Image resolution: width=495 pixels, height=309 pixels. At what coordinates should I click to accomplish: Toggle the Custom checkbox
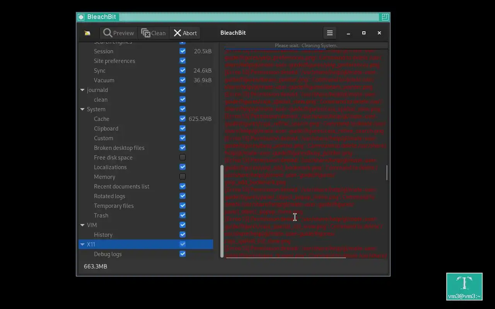point(183,138)
